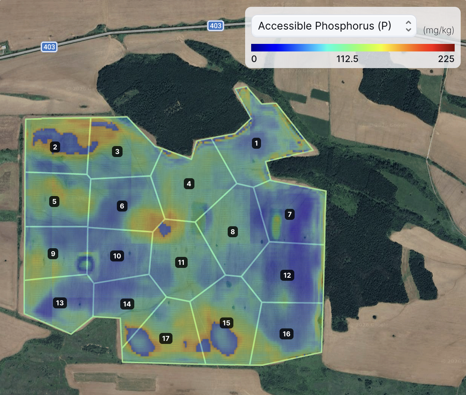Select zone marker 10

tap(117, 256)
